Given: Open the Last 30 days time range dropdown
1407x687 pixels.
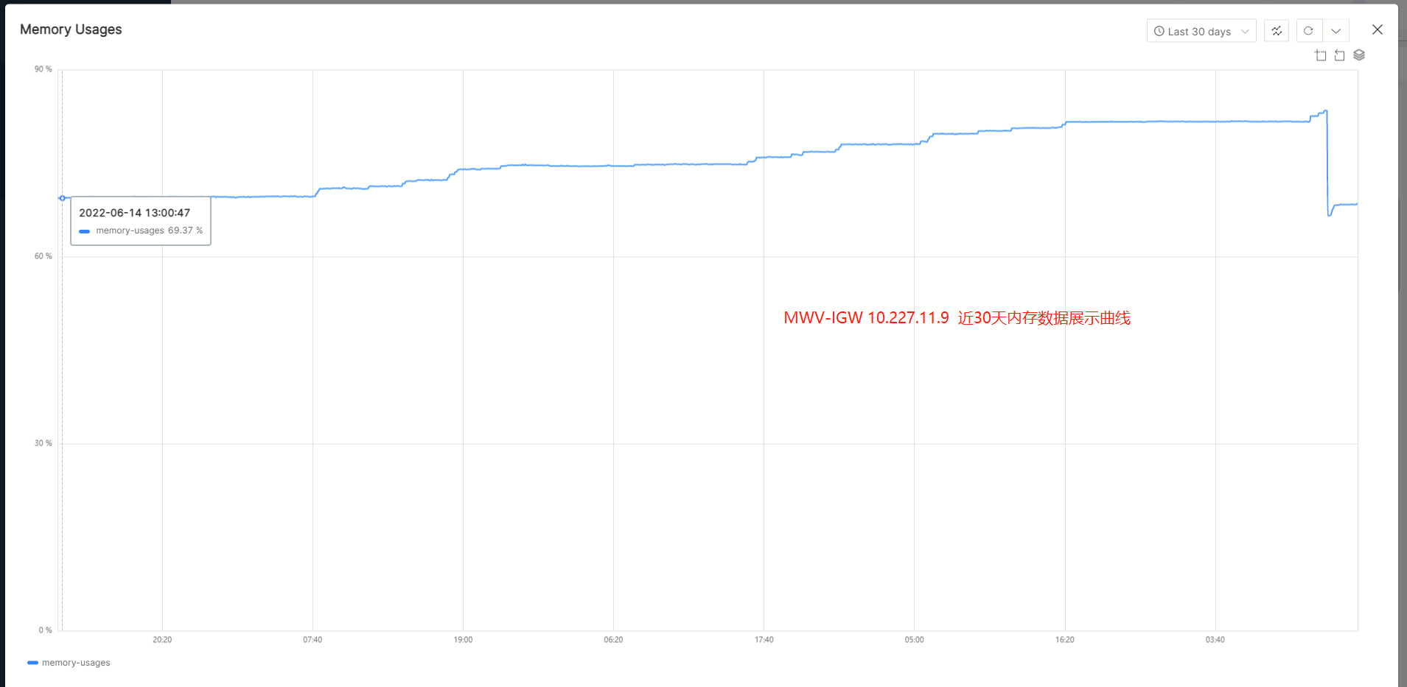Looking at the screenshot, I should click(x=1201, y=31).
